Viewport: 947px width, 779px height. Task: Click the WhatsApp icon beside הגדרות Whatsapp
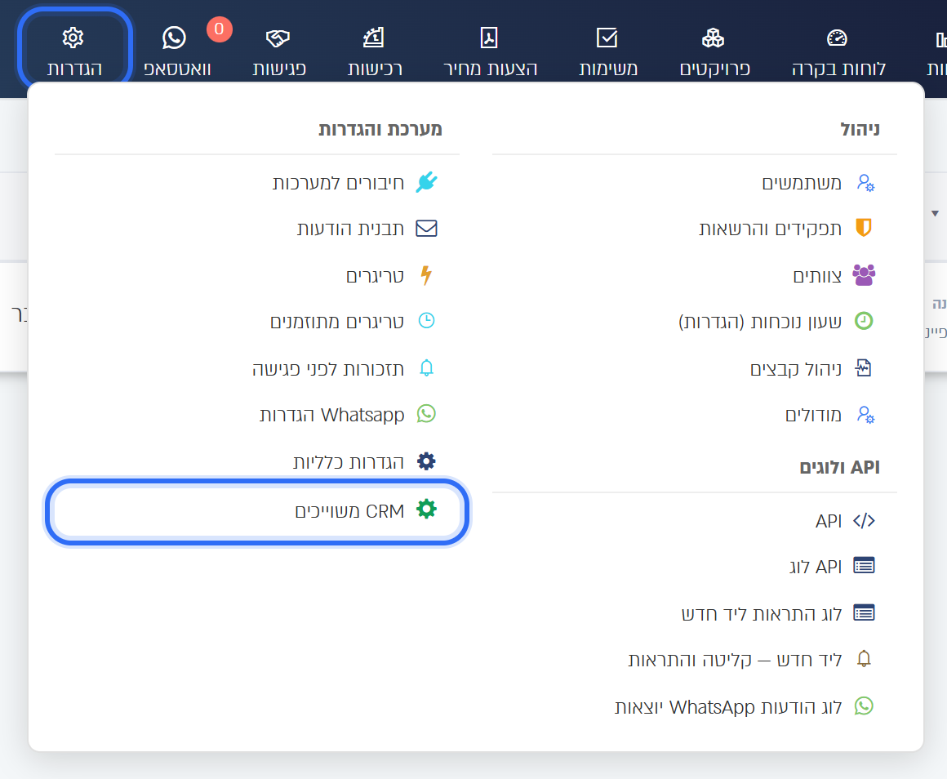(426, 414)
